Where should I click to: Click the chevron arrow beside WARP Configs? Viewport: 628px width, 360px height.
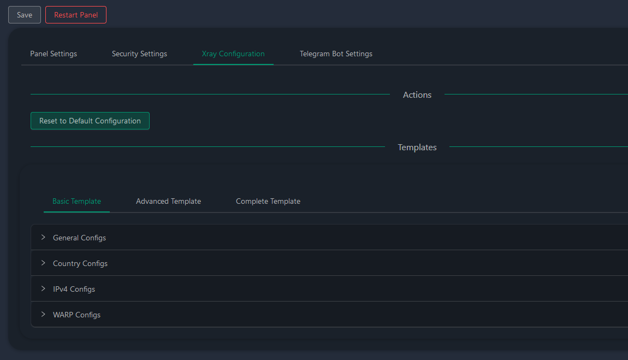click(x=43, y=314)
